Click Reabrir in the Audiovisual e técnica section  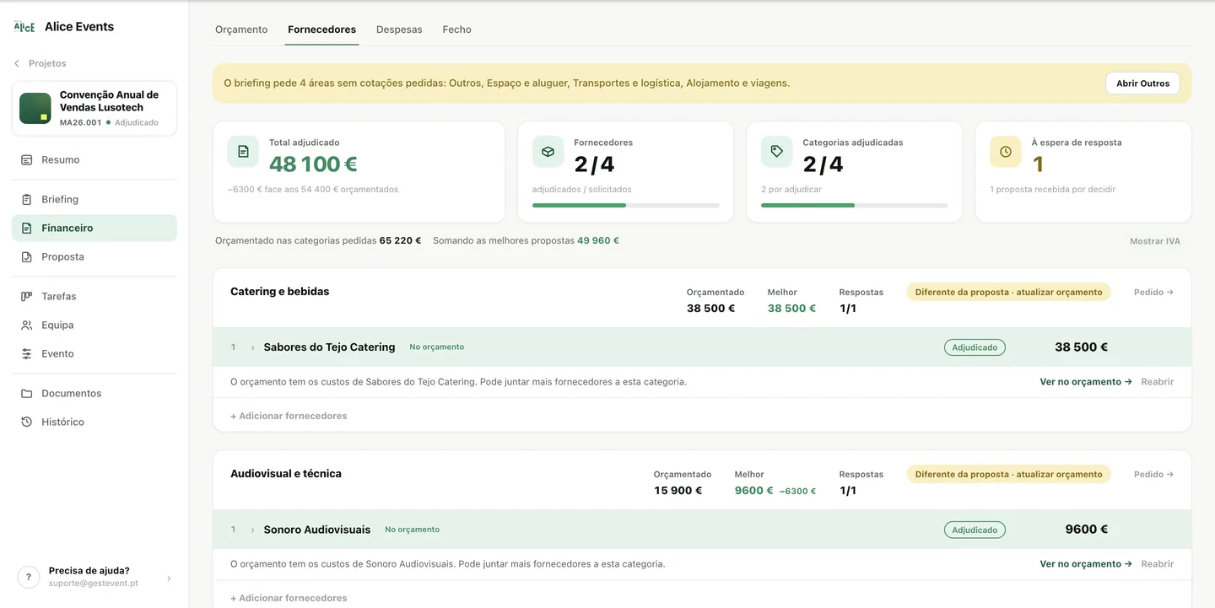(x=1157, y=564)
